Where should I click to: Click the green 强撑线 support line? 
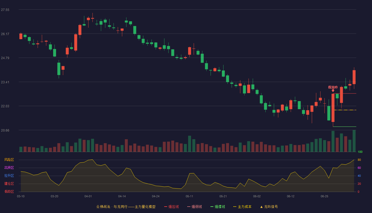click(344, 127)
